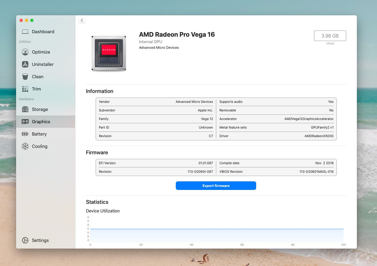Click the Removable value No

click(331, 110)
